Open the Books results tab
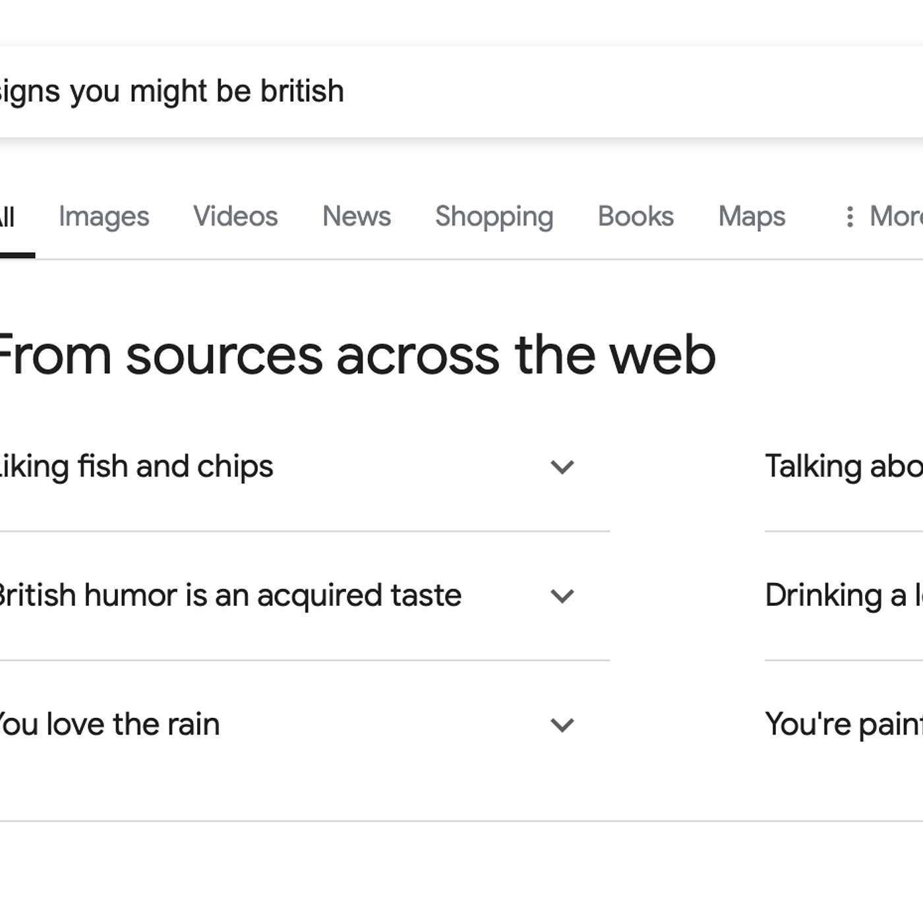This screenshot has width=923, height=923. click(636, 217)
